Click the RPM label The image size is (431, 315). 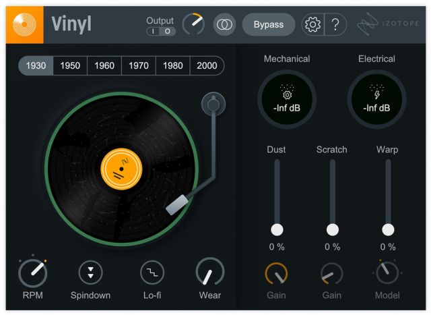tap(33, 295)
